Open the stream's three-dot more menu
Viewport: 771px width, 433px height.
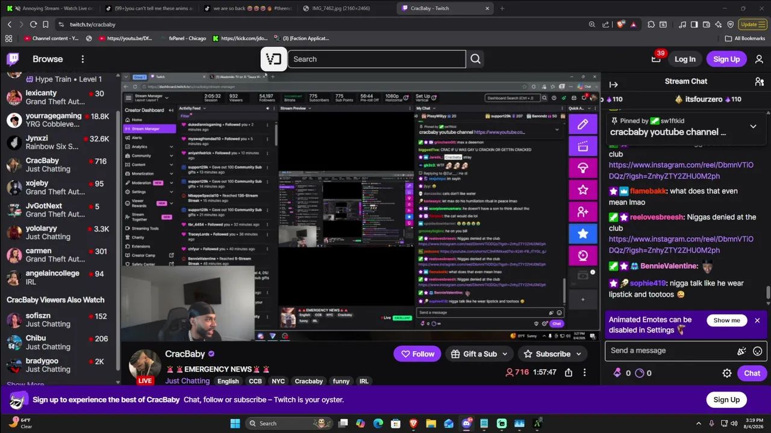click(584, 372)
